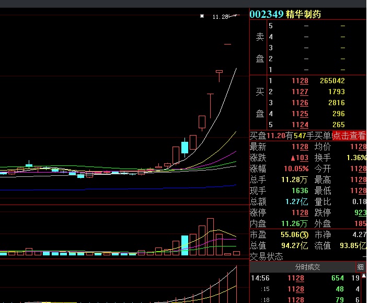Click the 买盘 level 1 price 1128

point(299,81)
